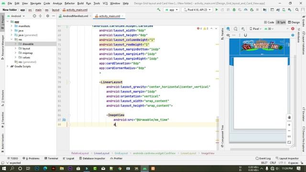Jump to next highlighted error arrow
The width and height of the screenshot is (306, 172).
[x=216, y=29]
